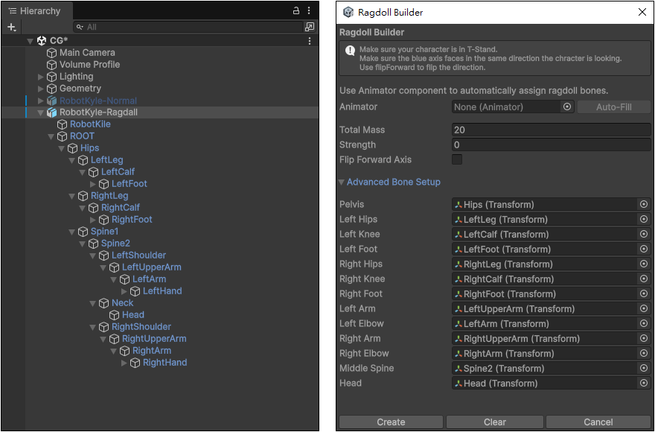The image size is (655, 432).
Task: Expand the Lighting object
Action: 40,77
